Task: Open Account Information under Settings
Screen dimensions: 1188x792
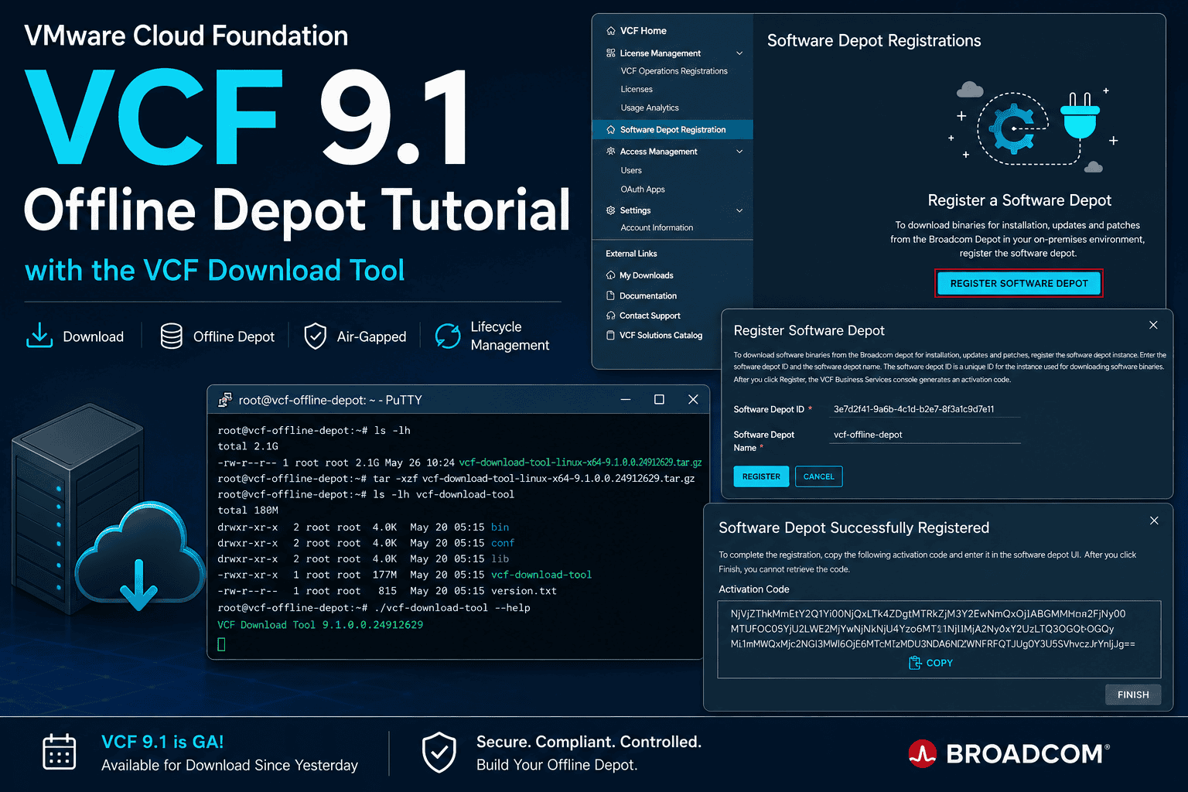Action: coord(657,227)
